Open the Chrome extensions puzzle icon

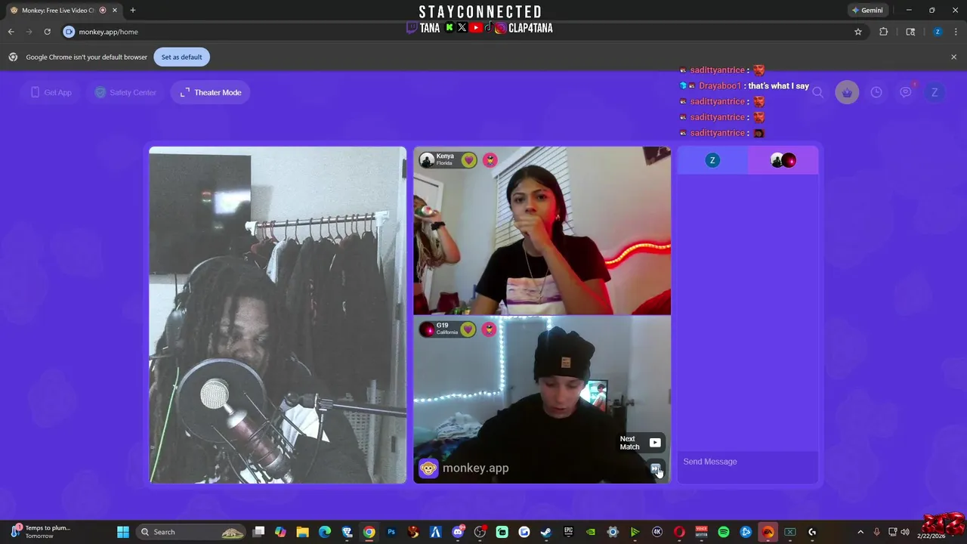point(883,32)
